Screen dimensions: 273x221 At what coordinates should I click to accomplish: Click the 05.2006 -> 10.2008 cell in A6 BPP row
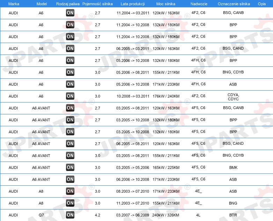(x=133, y=60)
